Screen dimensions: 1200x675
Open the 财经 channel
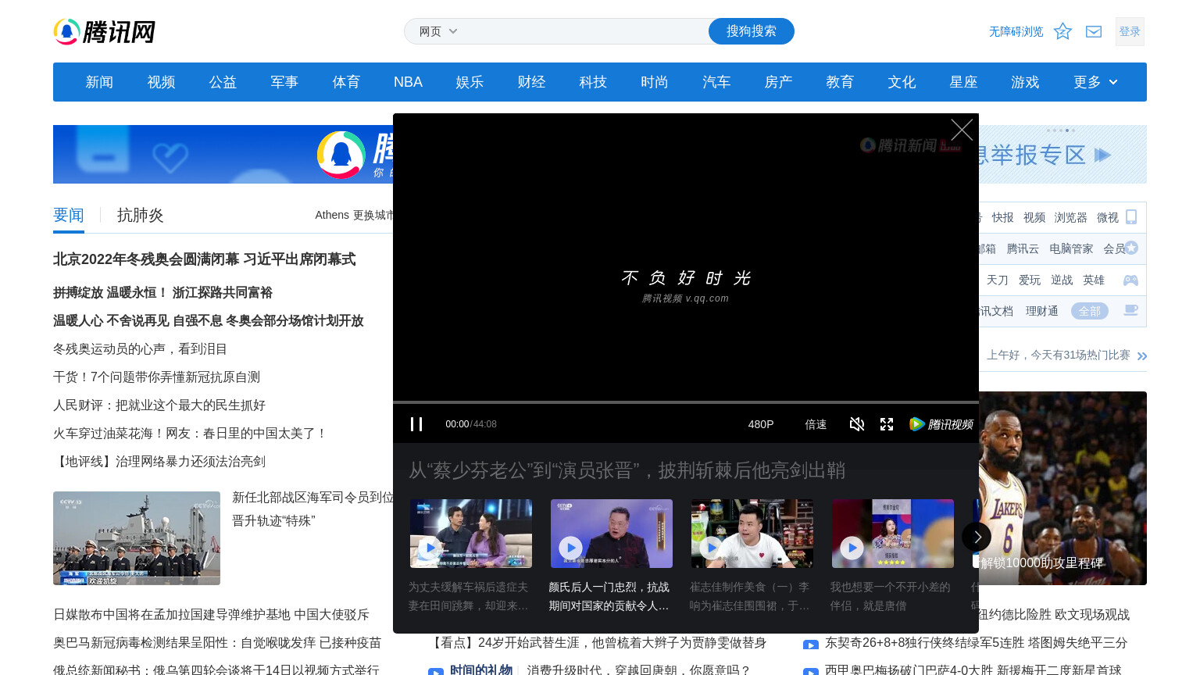[x=531, y=82]
